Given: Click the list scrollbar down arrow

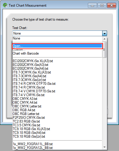Looking at the screenshot, I should click(104, 147).
